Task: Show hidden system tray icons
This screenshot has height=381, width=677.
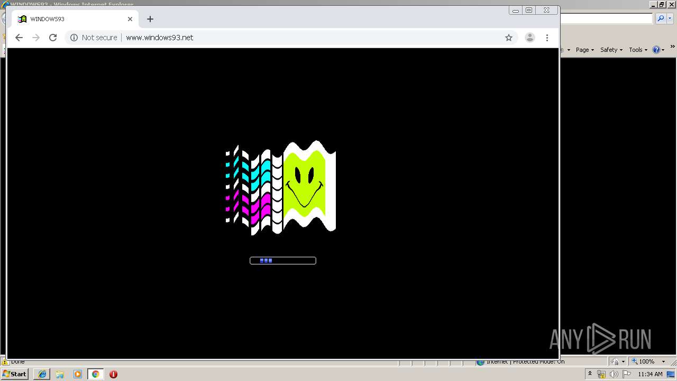Action: 590,374
